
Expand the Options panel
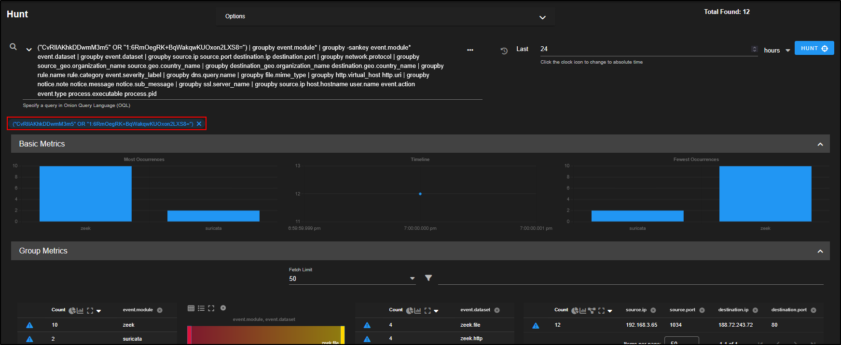pos(542,17)
